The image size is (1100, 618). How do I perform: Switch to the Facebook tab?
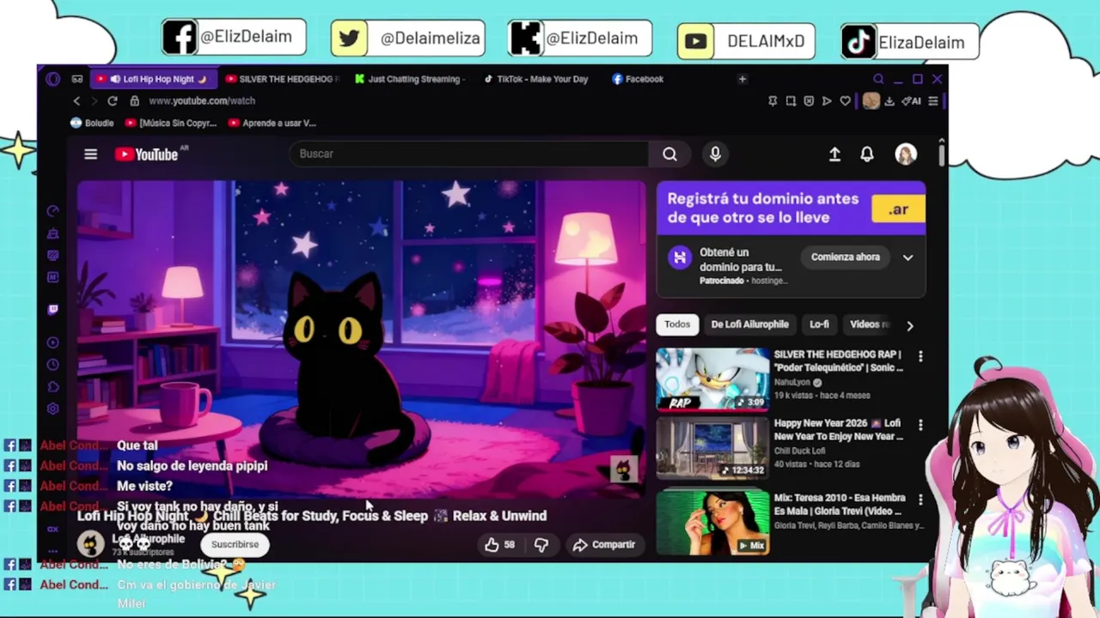coord(639,79)
